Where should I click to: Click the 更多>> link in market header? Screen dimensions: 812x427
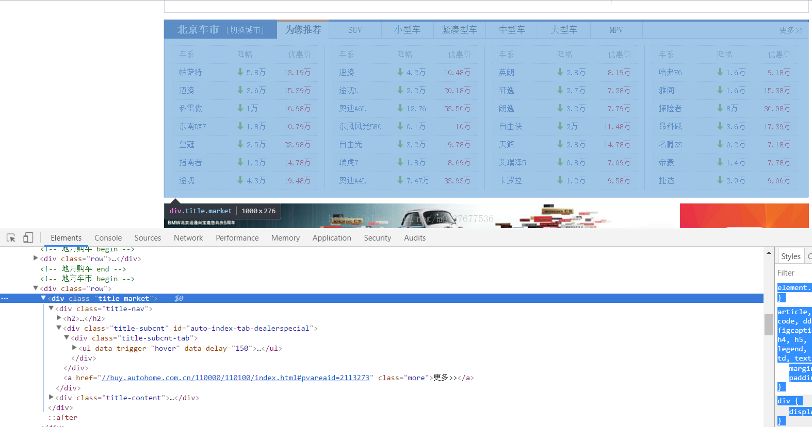coord(791,30)
